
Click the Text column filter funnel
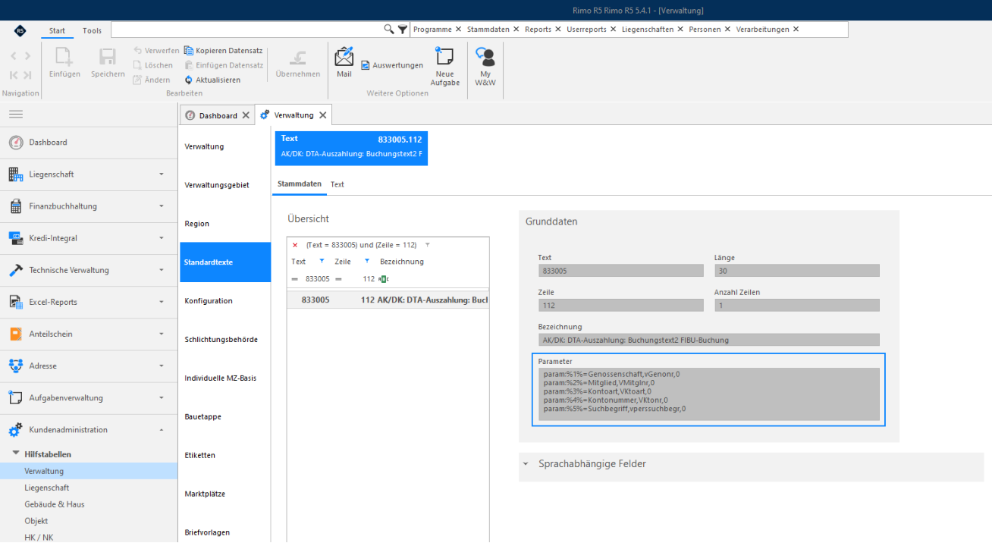click(322, 262)
